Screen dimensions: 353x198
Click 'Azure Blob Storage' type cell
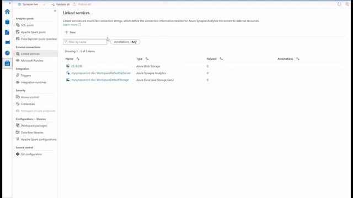148,67
